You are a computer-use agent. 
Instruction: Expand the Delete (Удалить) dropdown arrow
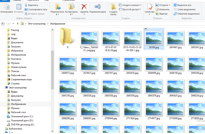84,14
